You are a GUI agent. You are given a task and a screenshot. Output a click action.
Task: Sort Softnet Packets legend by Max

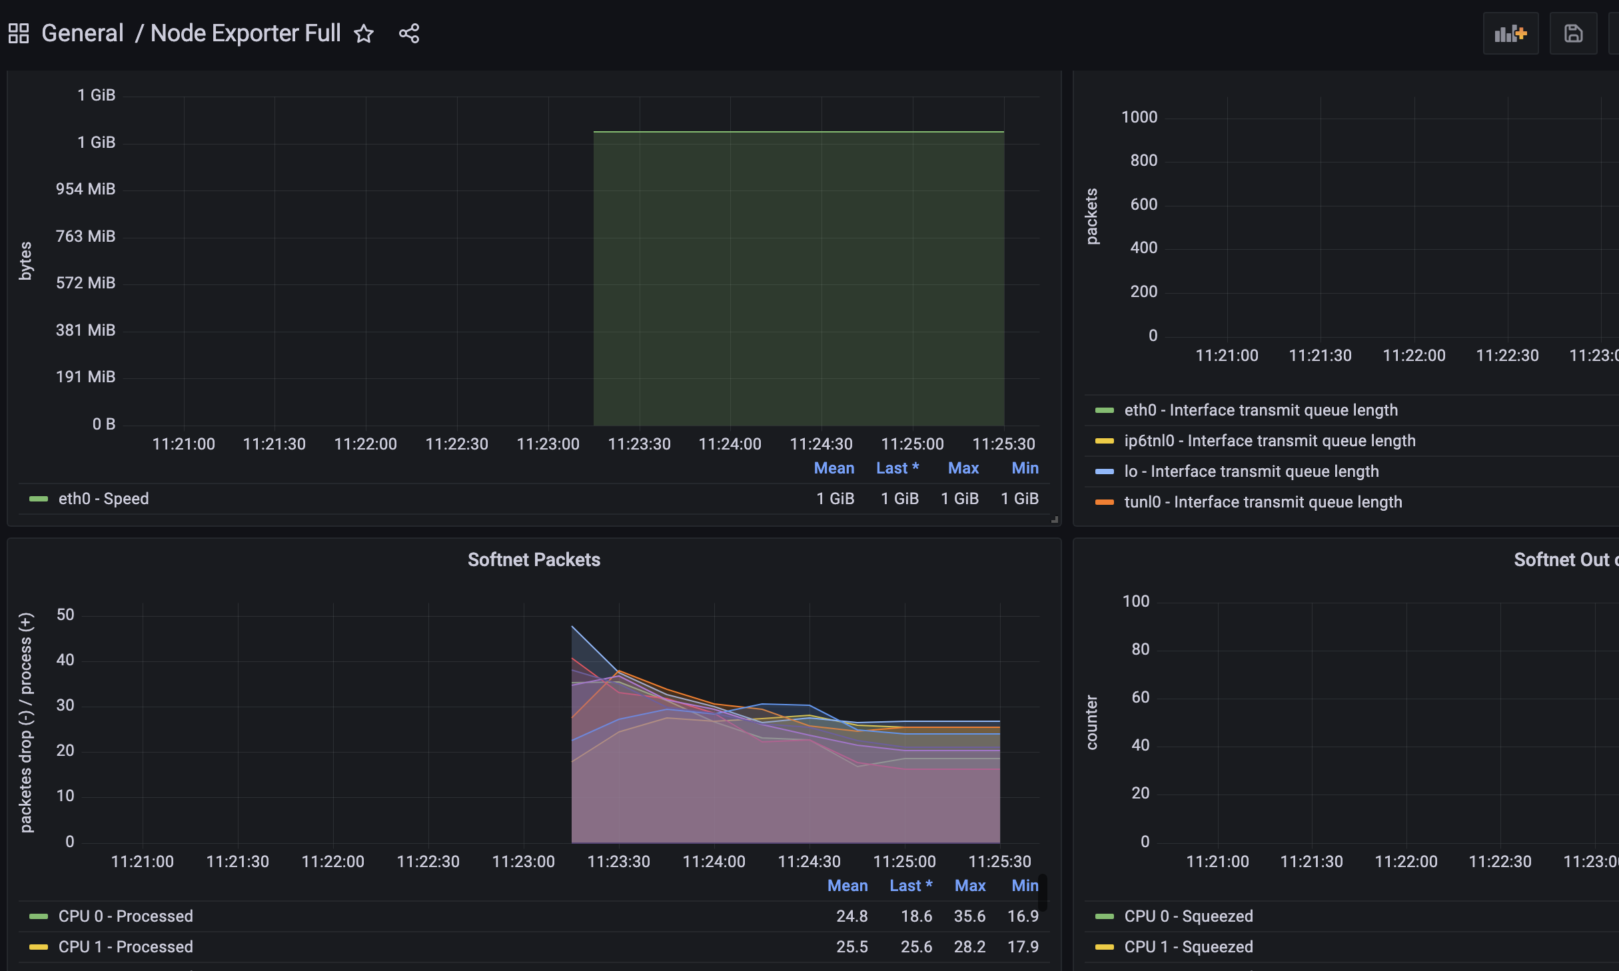(970, 886)
